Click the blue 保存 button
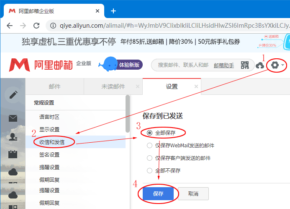This screenshot has width=290, height=209. [x=158, y=194]
